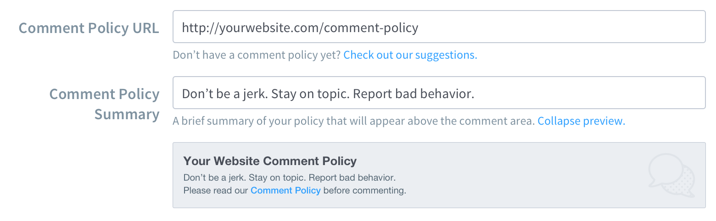Click the 'Comment Policy URL' field label
Image resolution: width=716 pixels, height=221 pixels.
tap(89, 28)
